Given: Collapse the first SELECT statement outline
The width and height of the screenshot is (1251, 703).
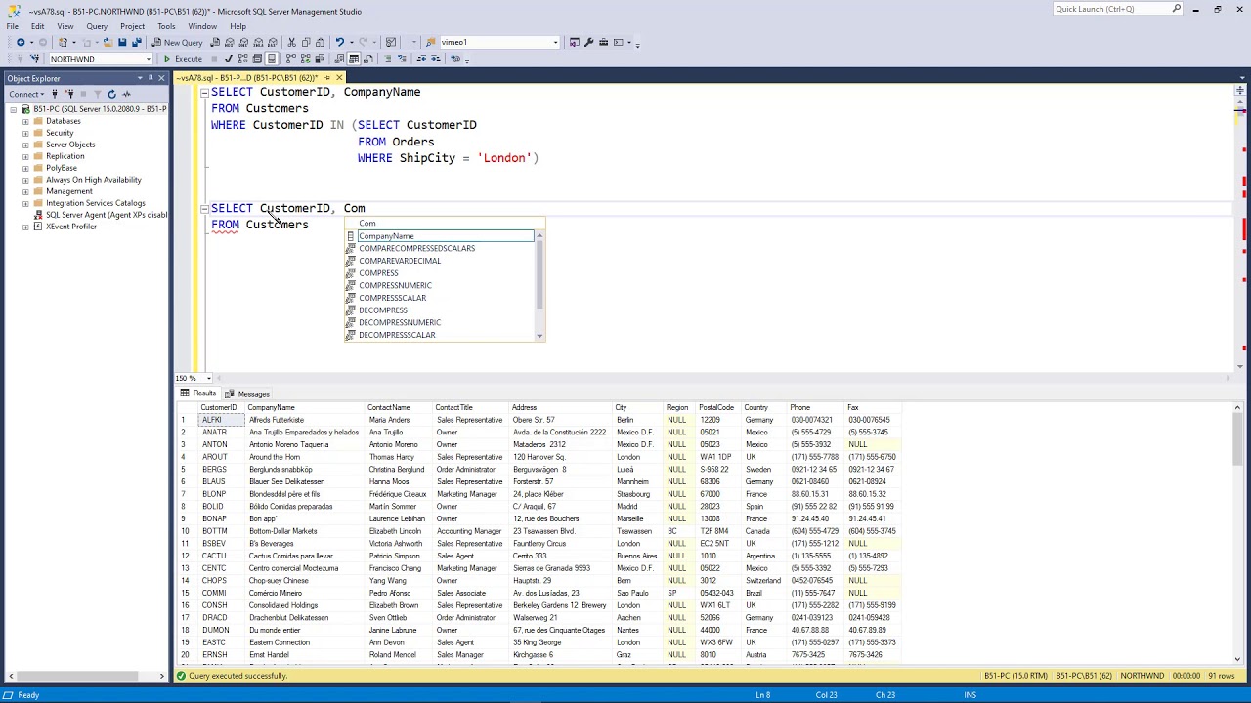Looking at the screenshot, I should (204, 92).
